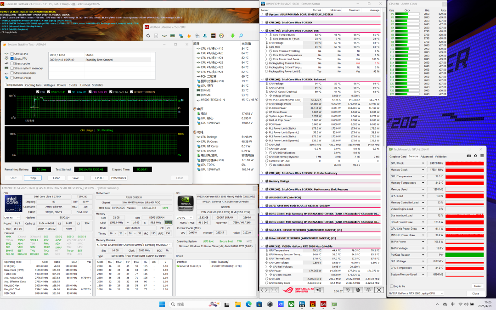The height and width of the screenshot is (310, 496).
Task: Click the CPU chip icon in AIDA64 toolbar
Action: (x=164, y=36)
